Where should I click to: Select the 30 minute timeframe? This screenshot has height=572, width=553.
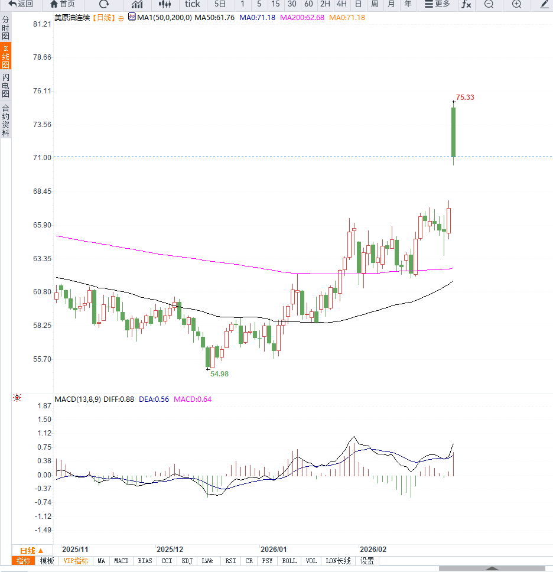click(292, 4)
